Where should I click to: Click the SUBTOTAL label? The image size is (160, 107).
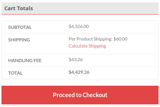click(x=20, y=27)
